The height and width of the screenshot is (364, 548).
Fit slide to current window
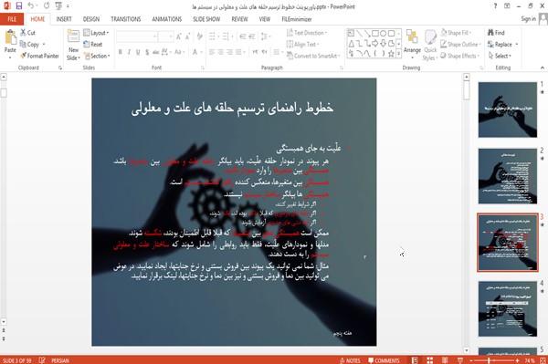coord(543,360)
